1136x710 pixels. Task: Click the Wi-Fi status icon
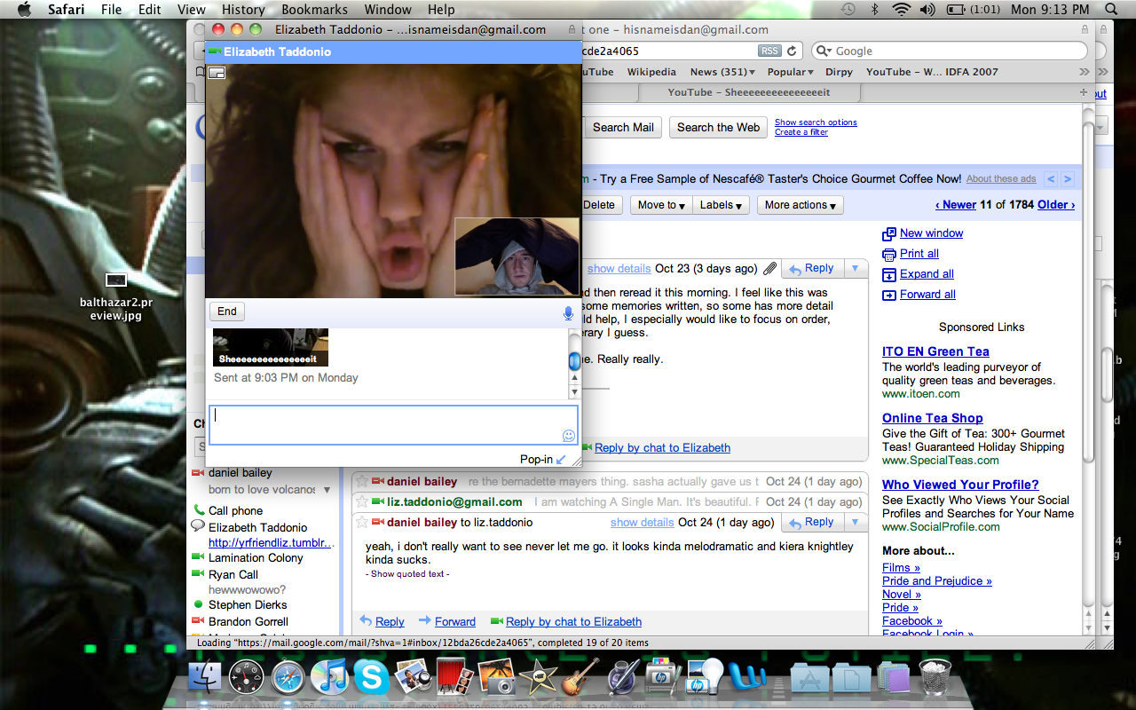902,10
